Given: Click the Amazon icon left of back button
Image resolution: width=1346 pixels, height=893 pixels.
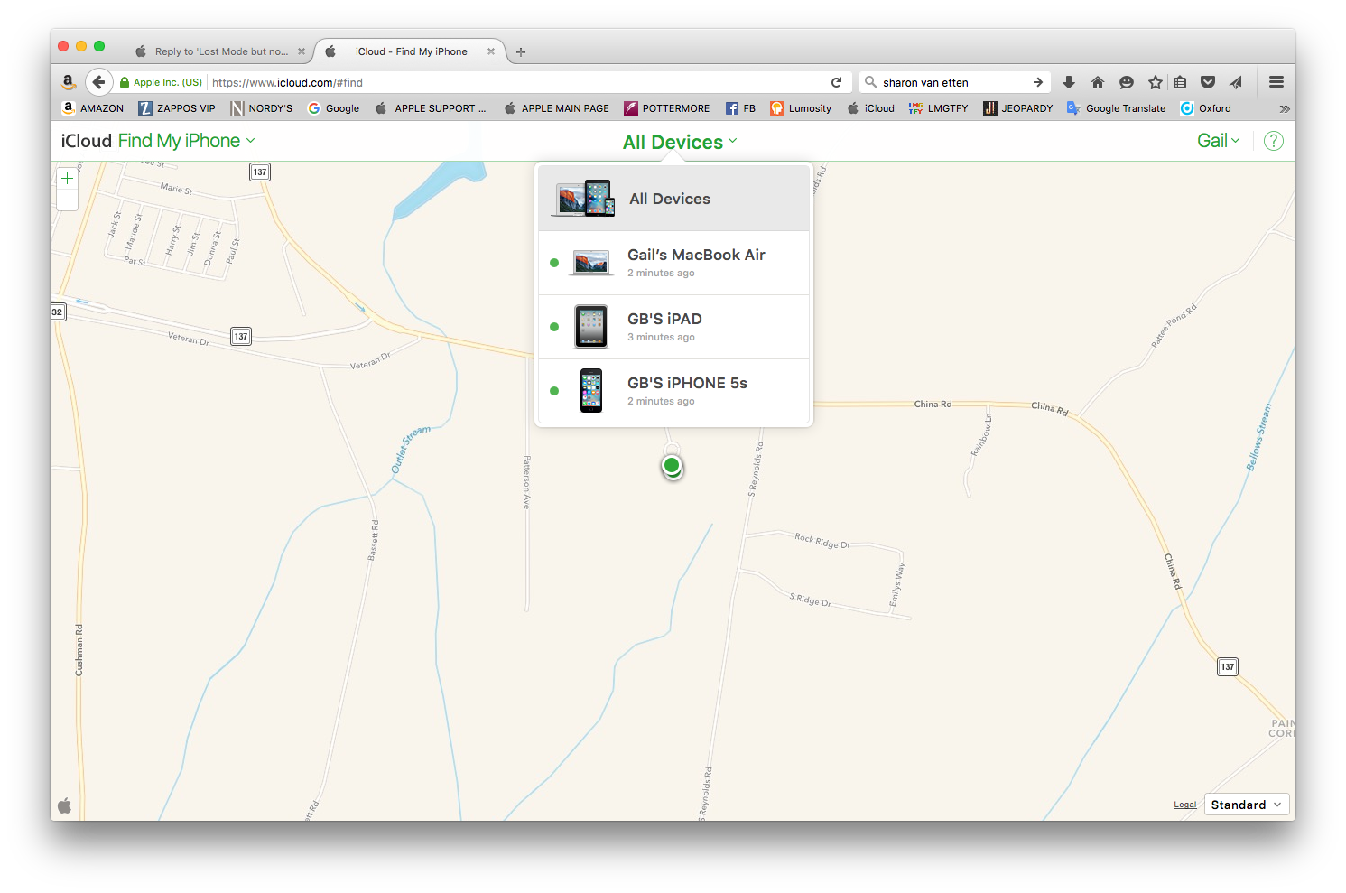Looking at the screenshot, I should (68, 82).
